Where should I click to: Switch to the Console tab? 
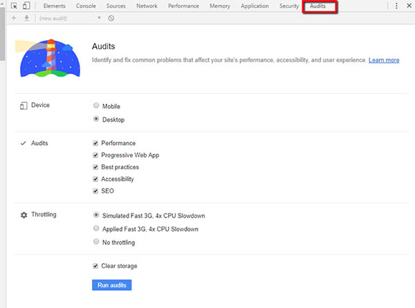point(86,6)
